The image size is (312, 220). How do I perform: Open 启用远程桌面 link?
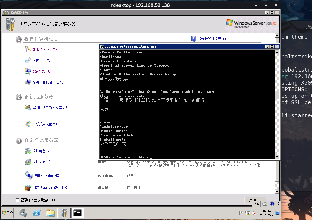click(47, 176)
